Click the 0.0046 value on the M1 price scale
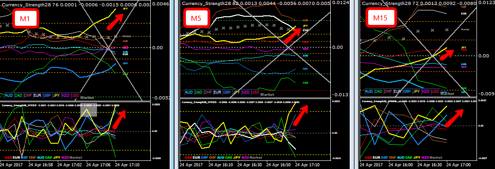 [161, 4]
